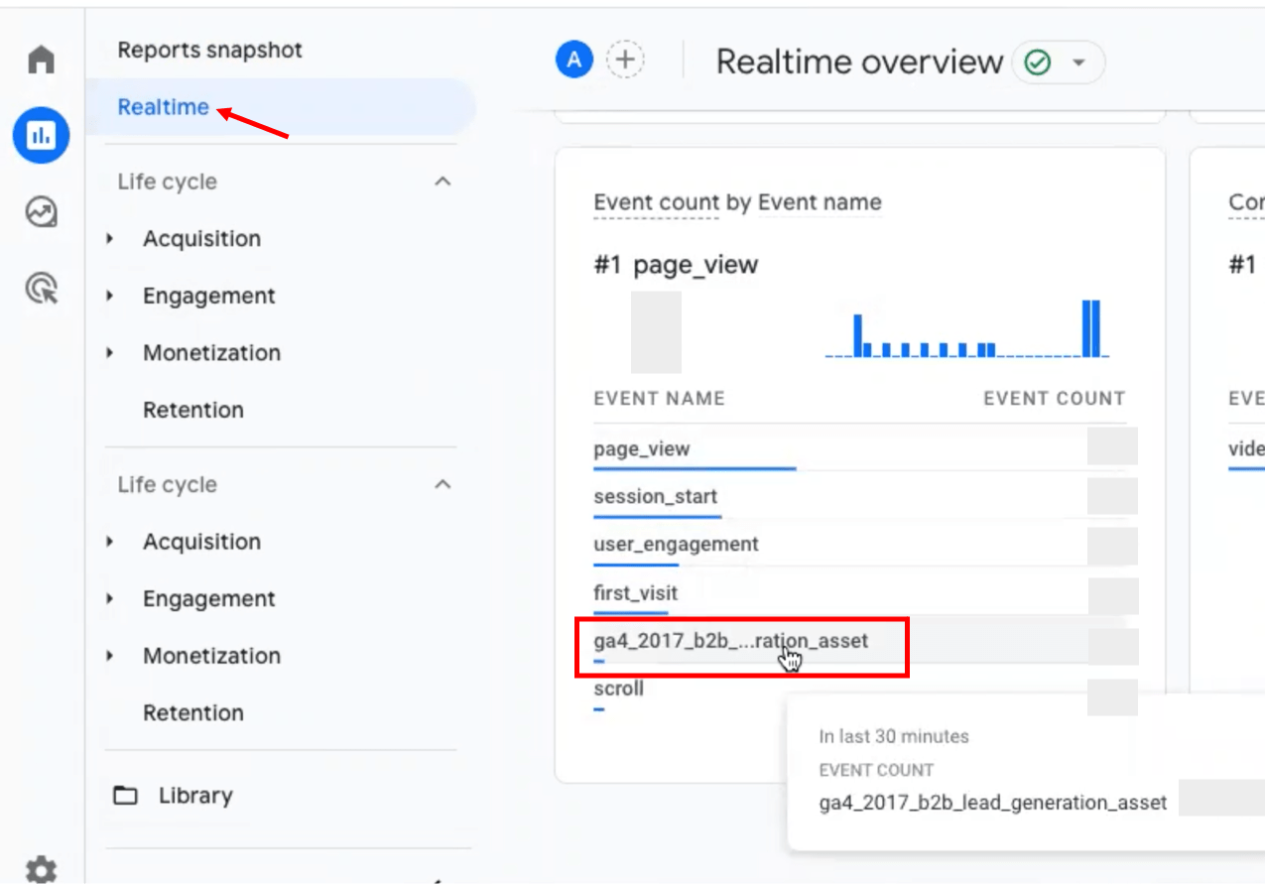Click the green check status icon
This screenshot has height=884, width=1265.
pos(1037,63)
